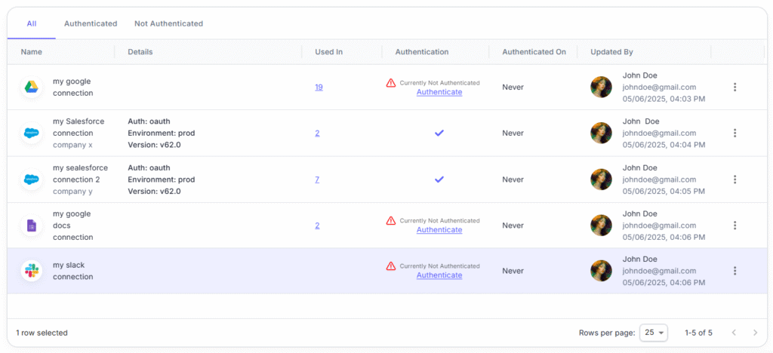
Task: Go to the previous page arrow
Action: (x=734, y=333)
